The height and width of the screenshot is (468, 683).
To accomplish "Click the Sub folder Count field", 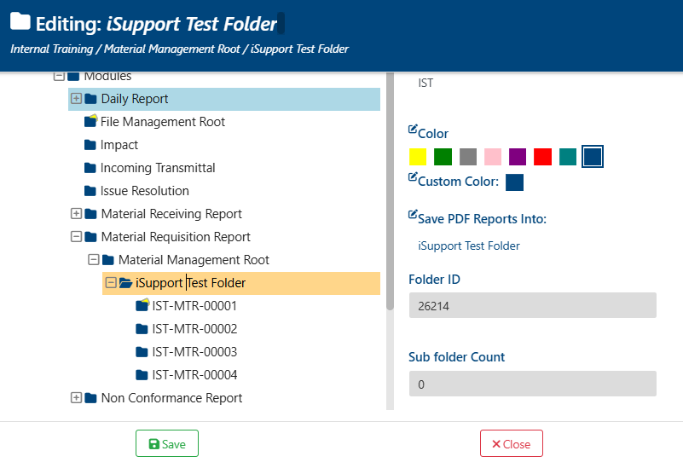I will click(x=532, y=384).
